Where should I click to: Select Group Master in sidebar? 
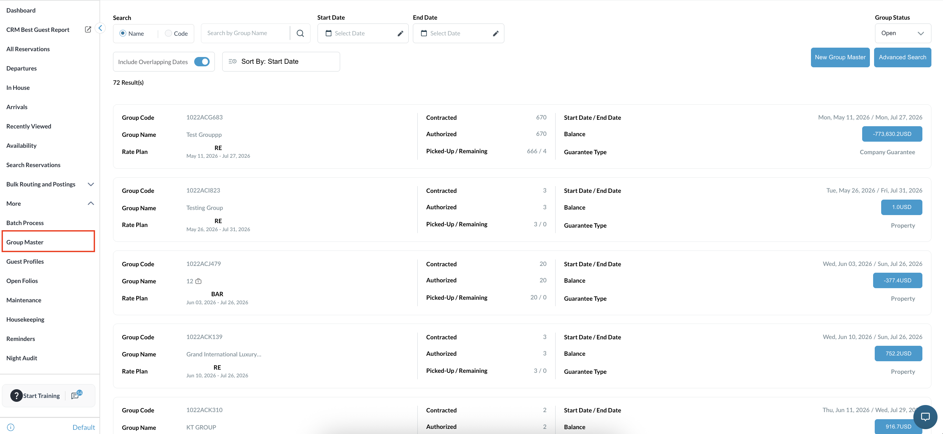point(48,241)
